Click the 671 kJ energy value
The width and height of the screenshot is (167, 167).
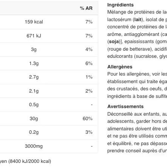point(34,36)
